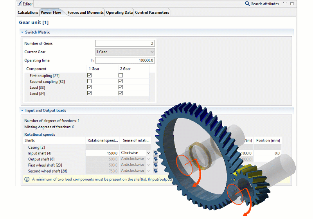Toggle Load [34] checkbox for 1 Gear

click(x=90, y=93)
